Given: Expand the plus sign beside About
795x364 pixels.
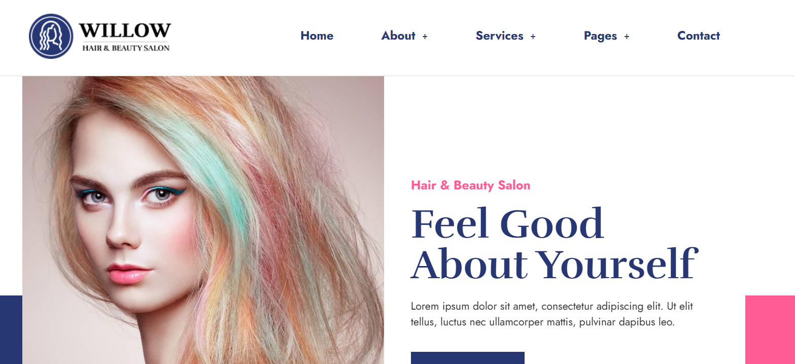Looking at the screenshot, I should tap(425, 37).
